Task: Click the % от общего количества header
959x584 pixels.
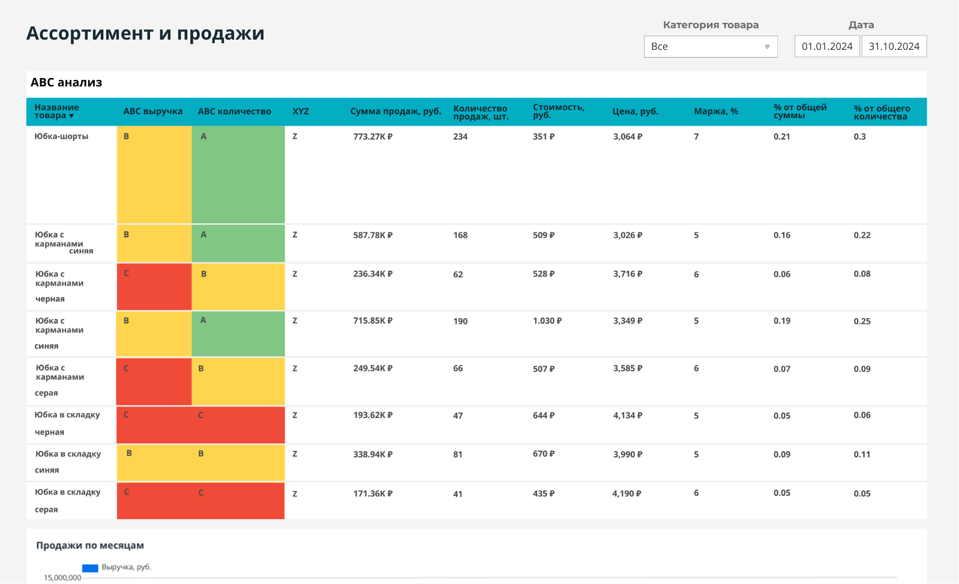Action: 882,112
